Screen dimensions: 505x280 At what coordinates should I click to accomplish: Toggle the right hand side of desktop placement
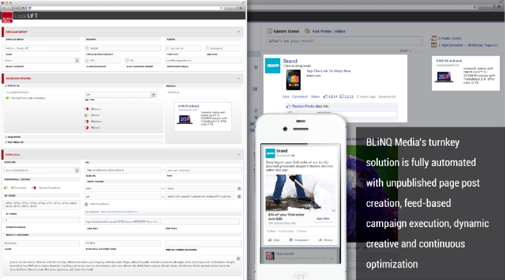pos(7,98)
